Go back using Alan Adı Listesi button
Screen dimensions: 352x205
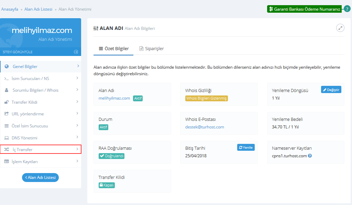41,178
